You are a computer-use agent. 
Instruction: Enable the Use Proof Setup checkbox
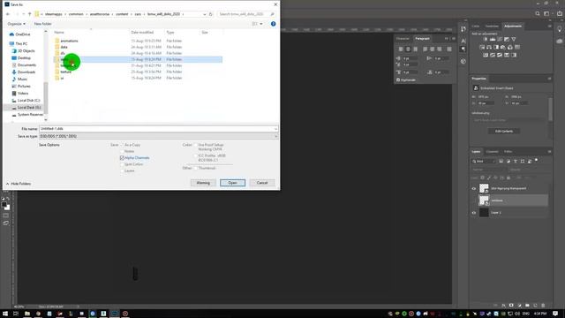tap(196, 145)
